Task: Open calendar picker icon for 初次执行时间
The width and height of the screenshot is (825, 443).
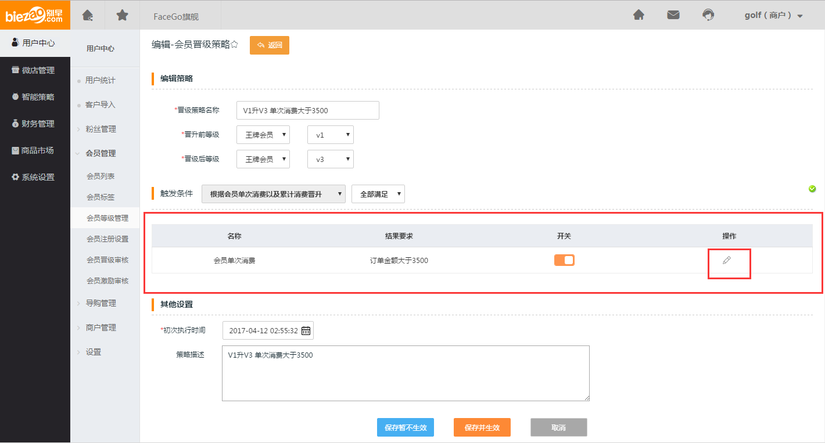Action: click(x=306, y=331)
